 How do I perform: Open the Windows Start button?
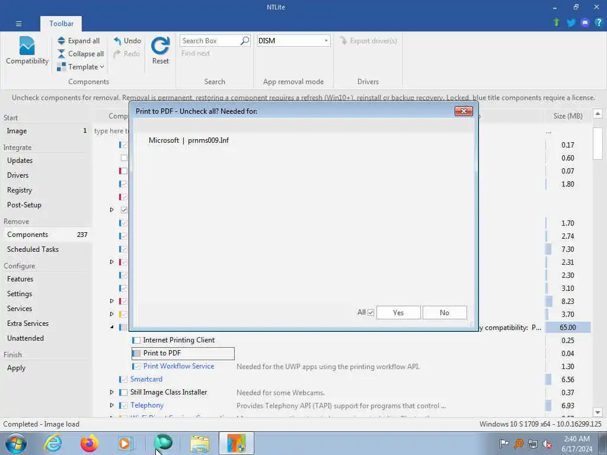tap(16, 443)
